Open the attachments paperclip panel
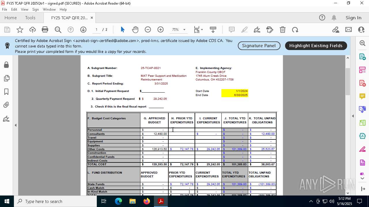 pos(6,105)
